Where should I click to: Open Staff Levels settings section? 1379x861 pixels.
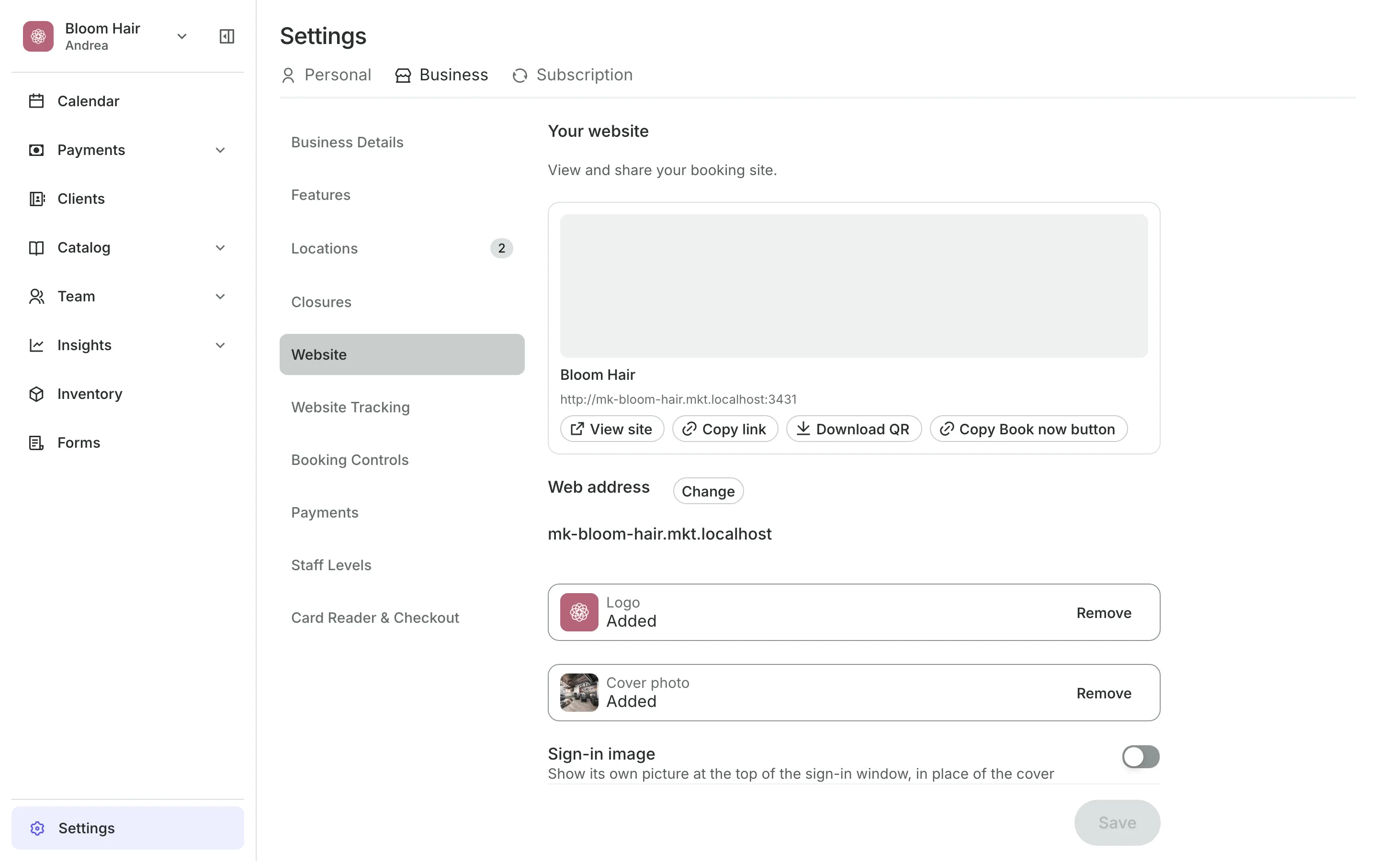[402, 565]
